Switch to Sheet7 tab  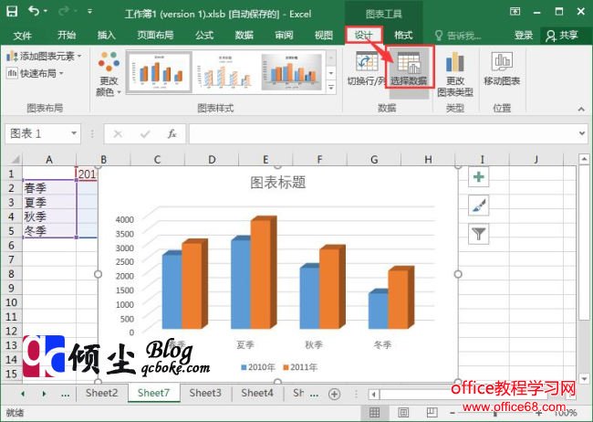pos(153,393)
